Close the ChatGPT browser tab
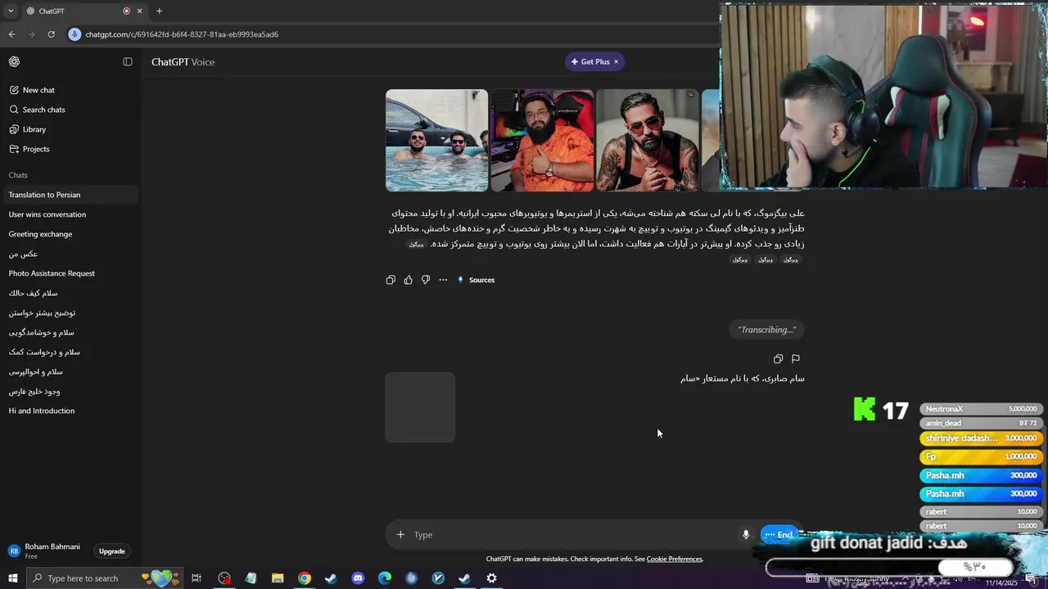 point(139,11)
